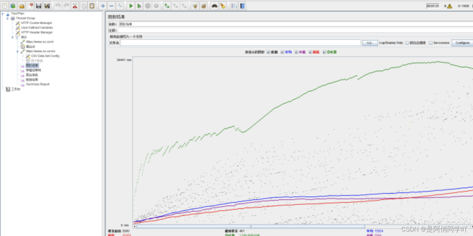This screenshot has width=473, height=236.
Task: Toggle the Successes checkbox
Action: (431, 43)
